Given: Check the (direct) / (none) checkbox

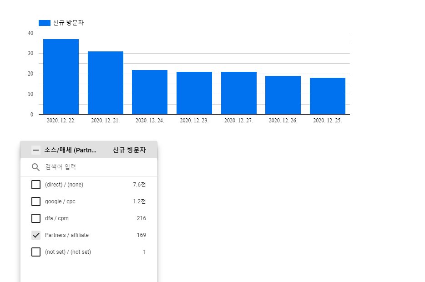Looking at the screenshot, I should [x=36, y=185].
